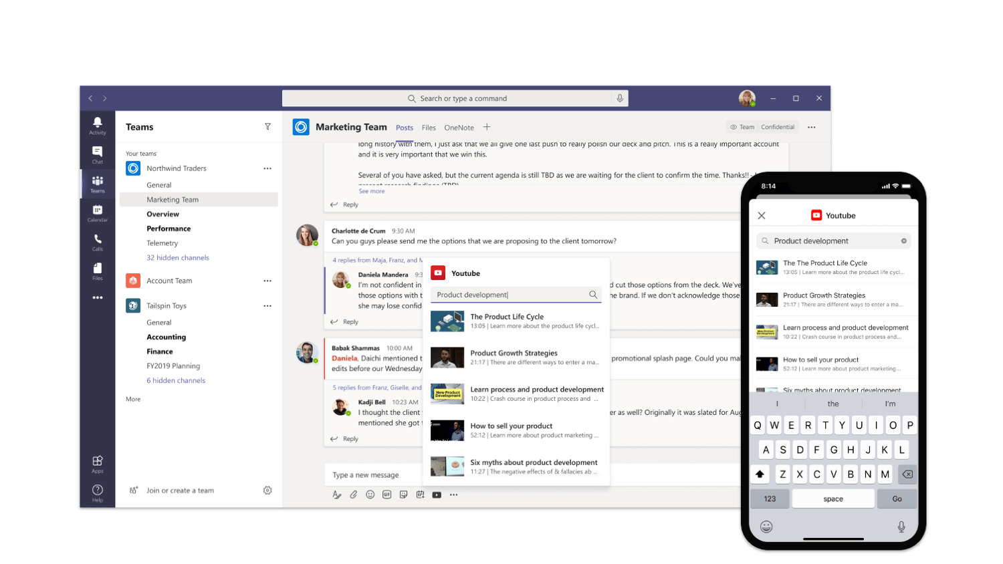This screenshot has height=564, width=1003.
Task: Tap the Go key on phone keyboard
Action: point(897,499)
